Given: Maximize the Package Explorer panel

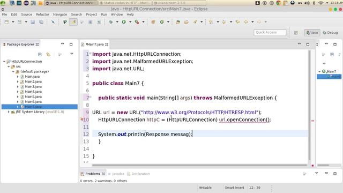Looking at the screenshot, I should click(71, 44).
